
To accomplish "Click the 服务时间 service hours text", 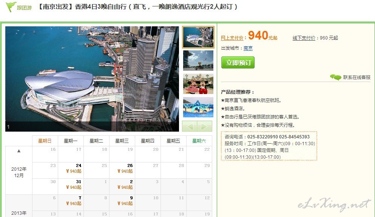I will pos(270,150).
